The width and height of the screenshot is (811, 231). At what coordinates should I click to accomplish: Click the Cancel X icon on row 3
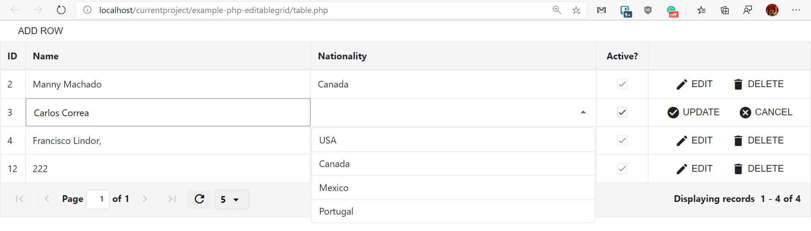[x=745, y=112]
